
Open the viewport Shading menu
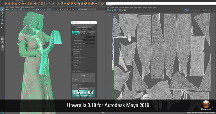(12, 7)
